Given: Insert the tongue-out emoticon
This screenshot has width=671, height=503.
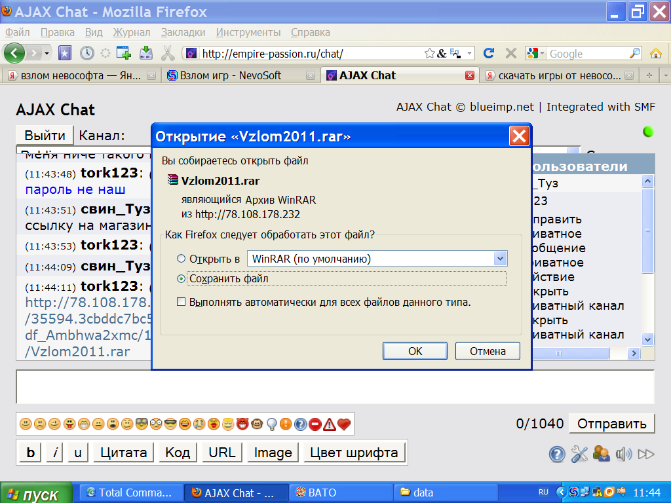Looking at the screenshot, I should click(x=69, y=424).
